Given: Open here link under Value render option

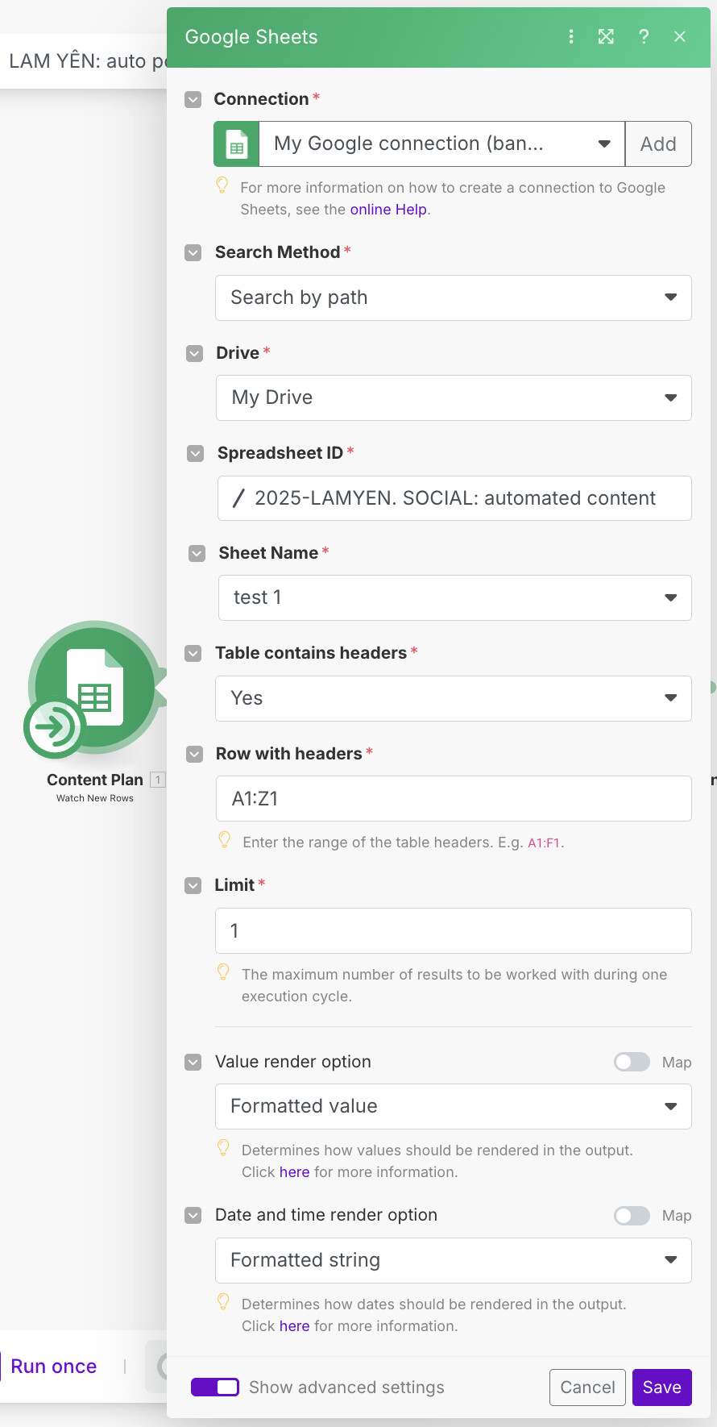Looking at the screenshot, I should (x=294, y=1172).
